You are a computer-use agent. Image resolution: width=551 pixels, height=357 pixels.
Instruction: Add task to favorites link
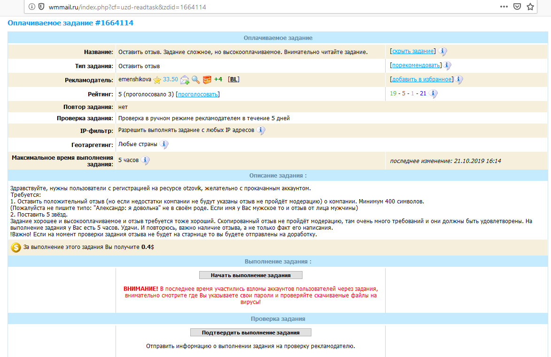tap(422, 79)
